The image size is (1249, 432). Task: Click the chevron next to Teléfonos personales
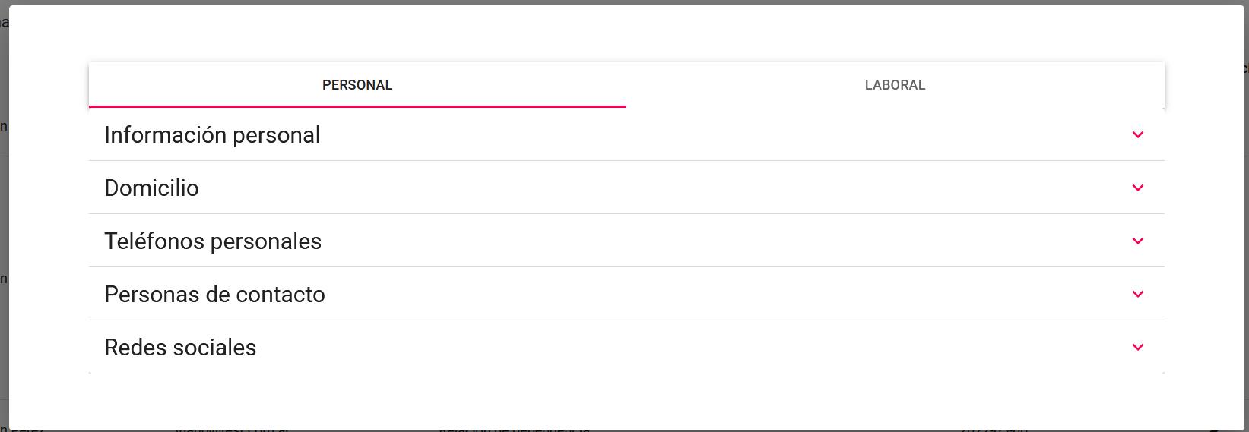[1137, 241]
